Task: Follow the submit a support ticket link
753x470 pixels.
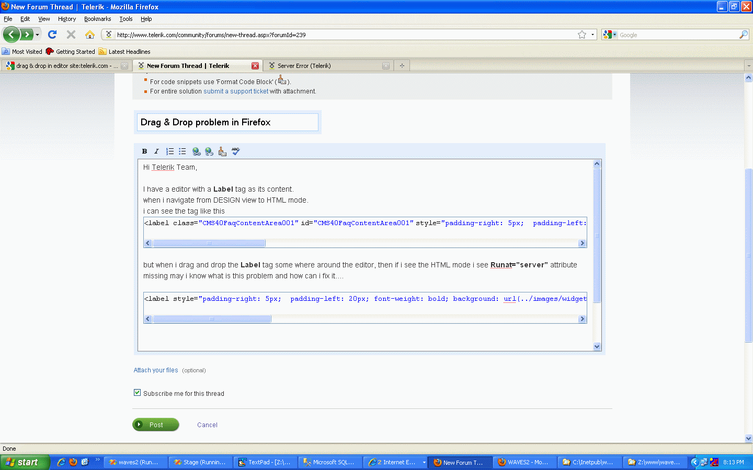Action: (236, 91)
